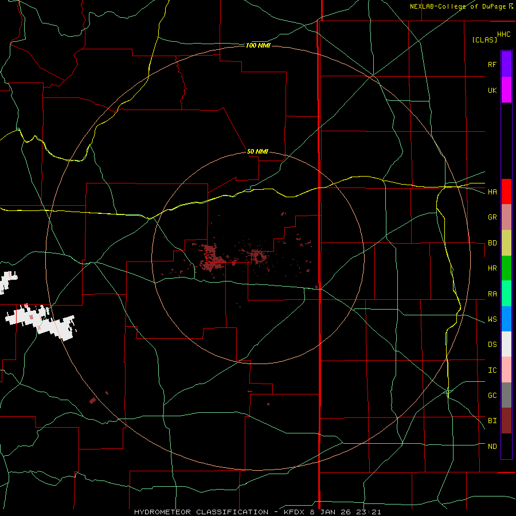
Task: Select the BD yellow legend swatch
Action: click(x=506, y=243)
